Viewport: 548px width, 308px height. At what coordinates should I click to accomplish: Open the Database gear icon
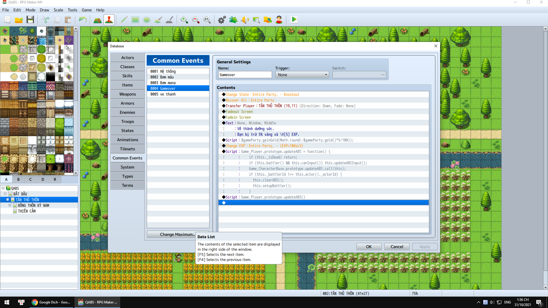[222, 20]
